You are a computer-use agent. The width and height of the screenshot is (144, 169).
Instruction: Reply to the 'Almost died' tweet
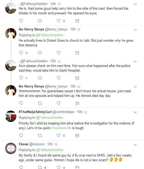tap(21, 103)
